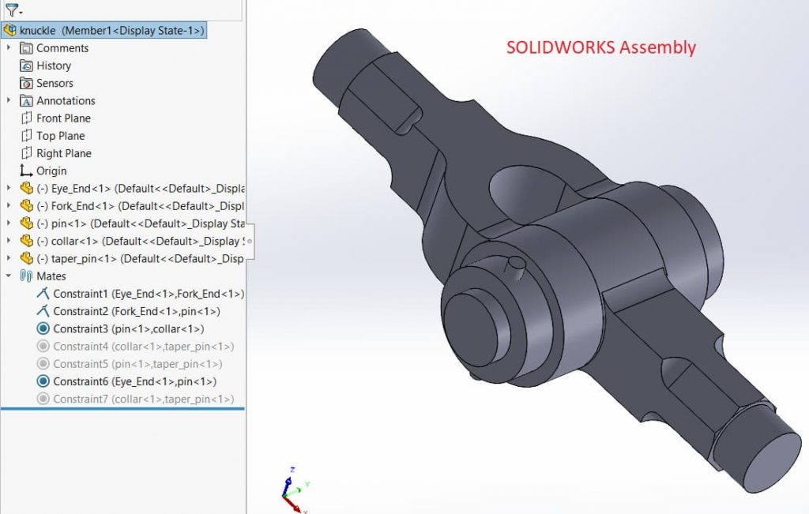Select suppressed Constraint4 (collar, taper_pin)
Viewport: 809px width, 514px height.
(x=143, y=346)
